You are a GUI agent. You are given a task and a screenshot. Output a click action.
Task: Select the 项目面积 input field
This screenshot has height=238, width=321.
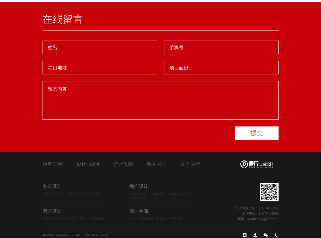click(x=221, y=68)
